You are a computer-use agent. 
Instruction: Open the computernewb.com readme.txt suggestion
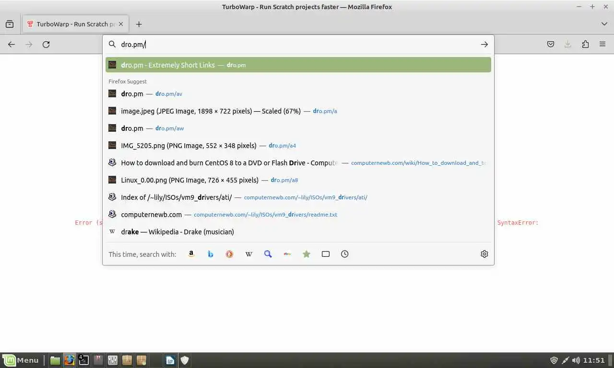[298, 215]
